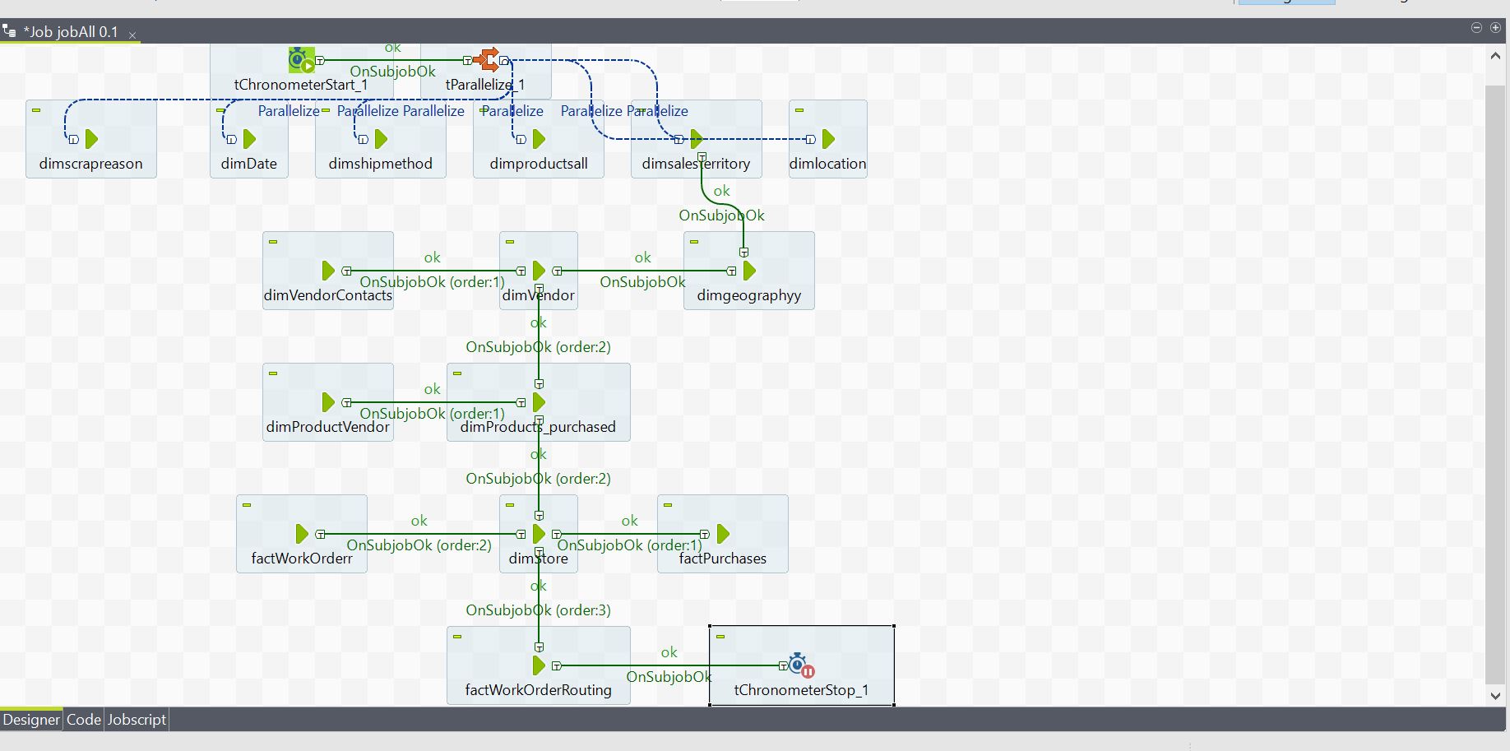
Task: Select the factPurchases job icon
Action: (x=723, y=534)
